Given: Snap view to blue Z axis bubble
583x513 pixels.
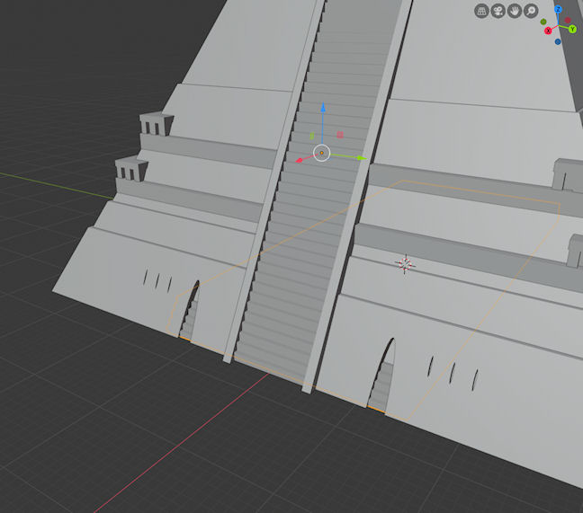Looking at the screenshot, I should [x=558, y=9].
